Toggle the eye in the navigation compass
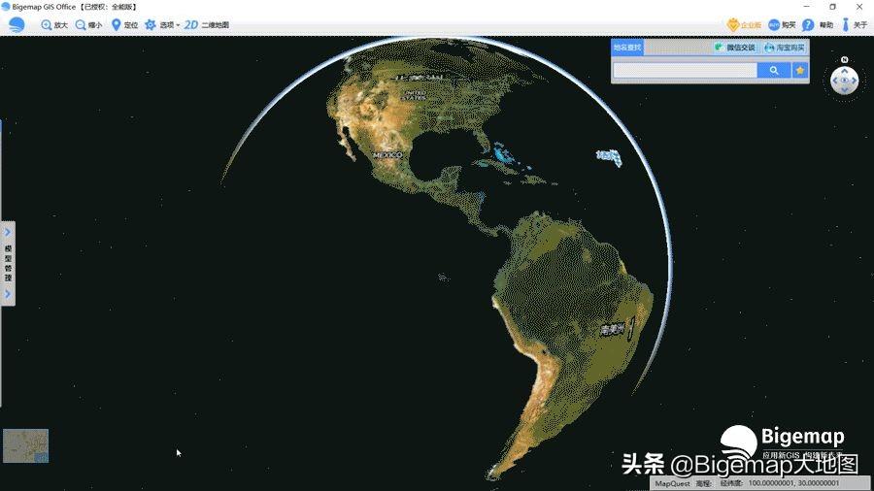Image resolution: width=874 pixels, height=491 pixels. coord(845,81)
